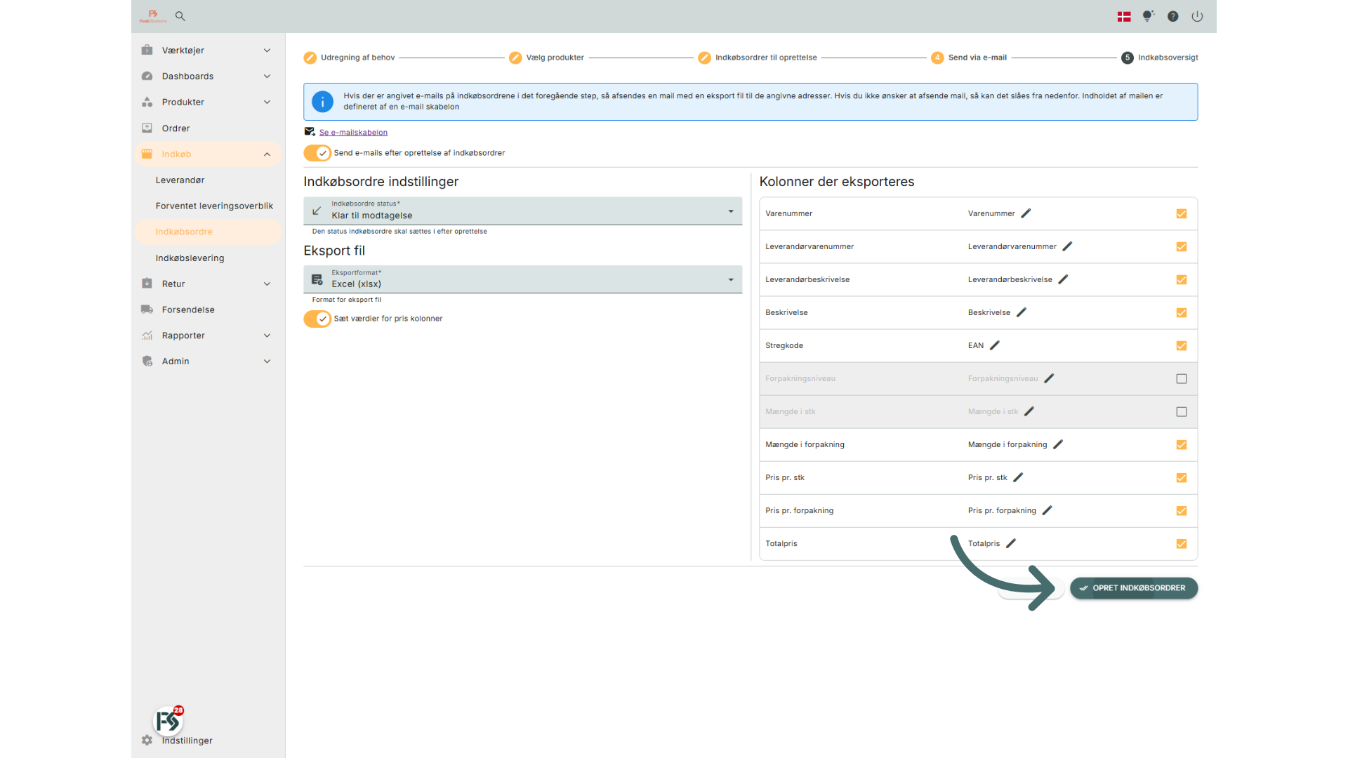This screenshot has height=758, width=1348.
Task: Edit the Mængde i forpakning column name pencil
Action: [1058, 444]
